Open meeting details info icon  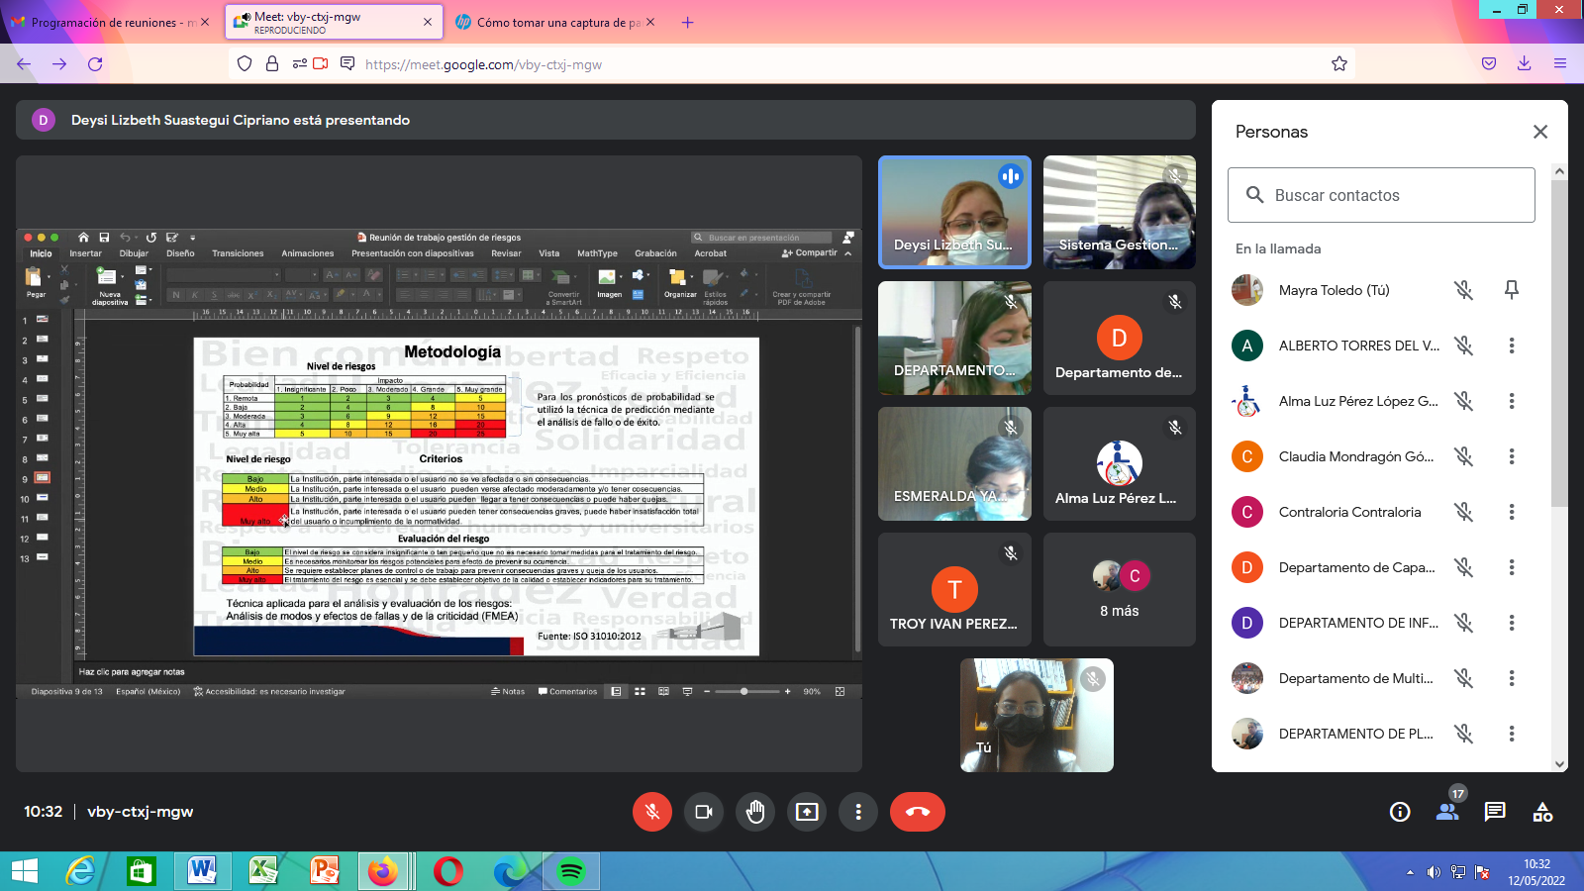1400,812
